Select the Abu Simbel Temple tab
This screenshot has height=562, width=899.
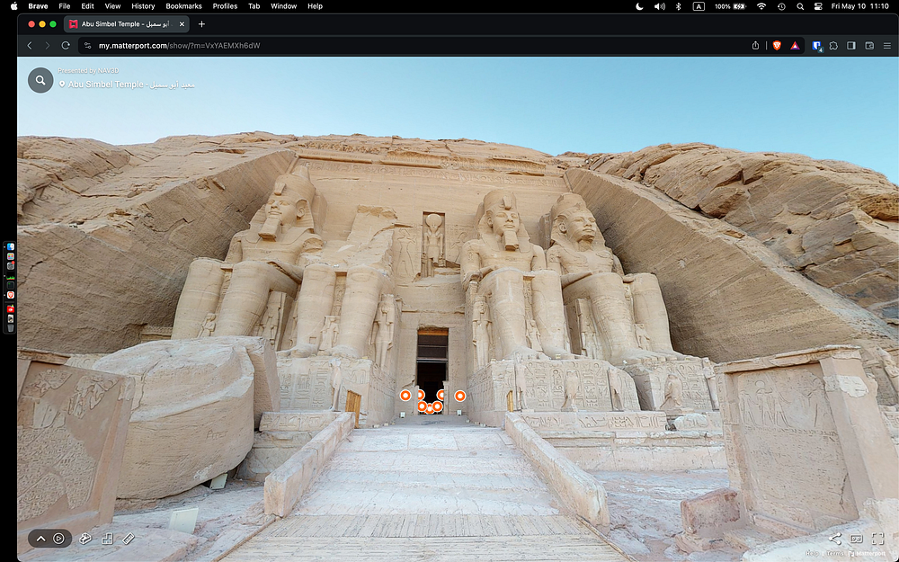126,24
